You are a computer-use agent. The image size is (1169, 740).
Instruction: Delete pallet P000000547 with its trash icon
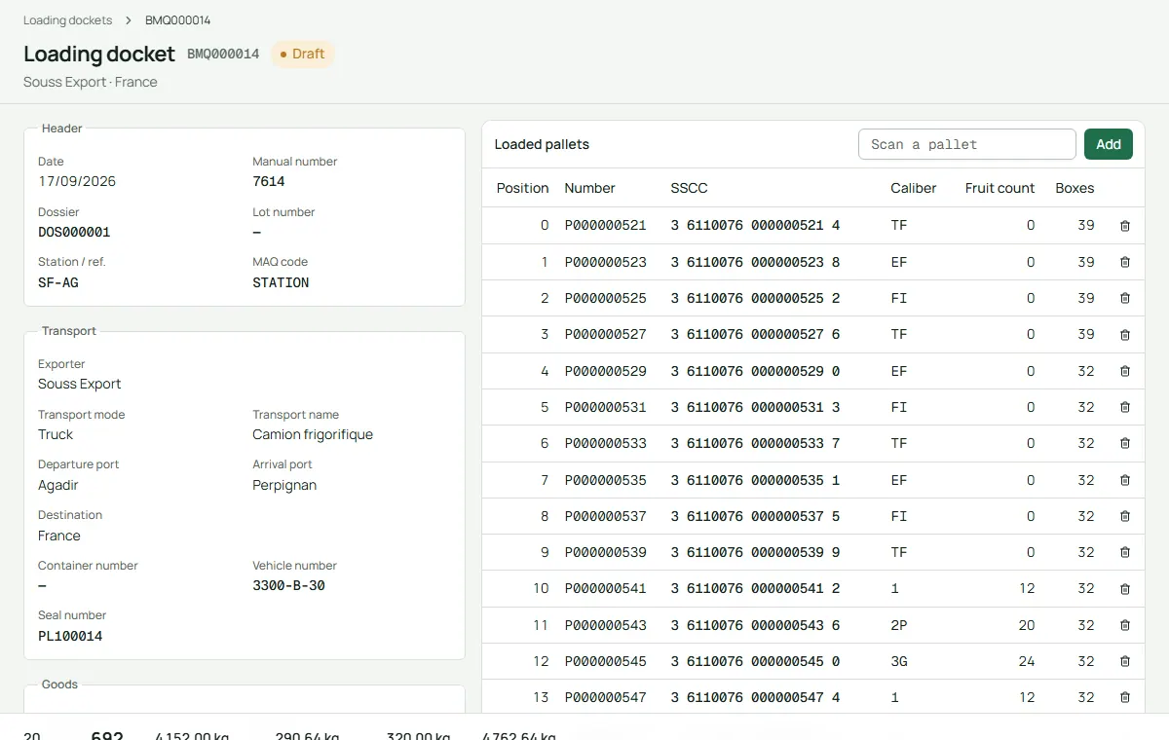(1125, 697)
